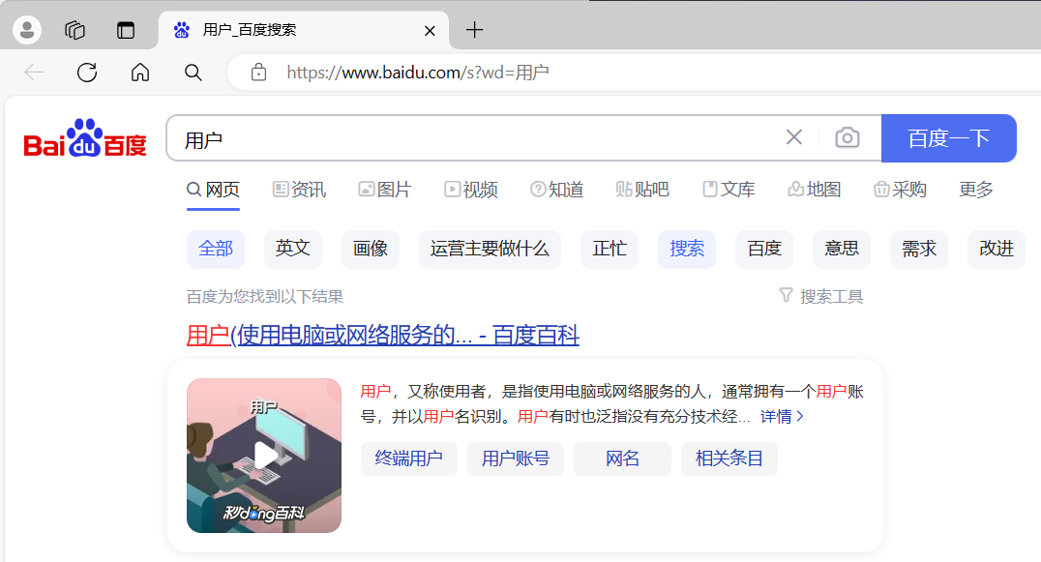Open the 搜索工具 filter options

click(821, 296)
